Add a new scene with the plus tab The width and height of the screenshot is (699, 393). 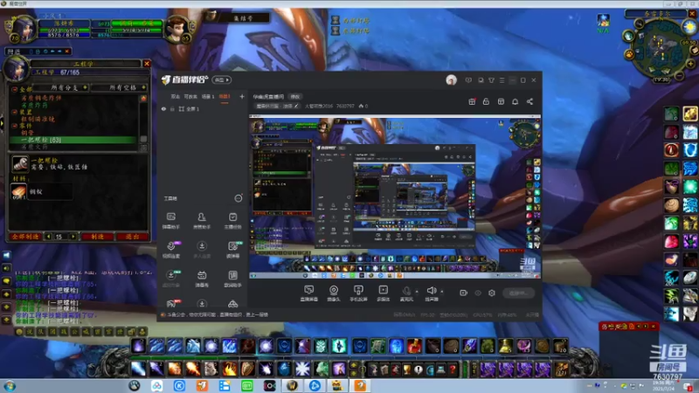point(242,96)
